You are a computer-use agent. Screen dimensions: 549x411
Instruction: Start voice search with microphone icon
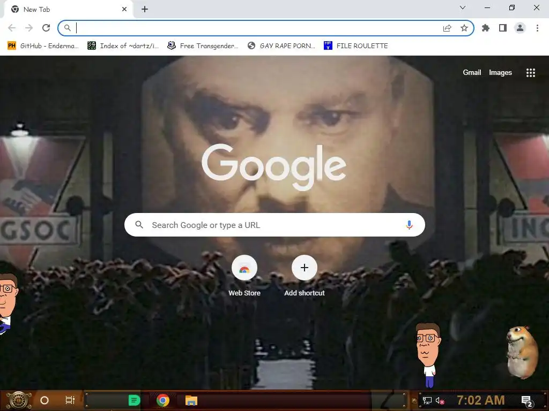[x=409, y=225]
